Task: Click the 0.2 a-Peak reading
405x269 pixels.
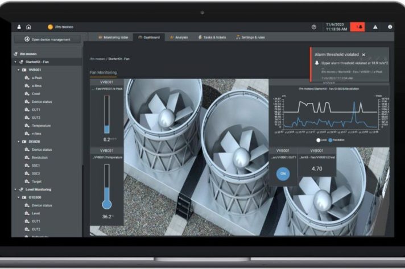Action: pyautogui.click(x=110, y=140)
